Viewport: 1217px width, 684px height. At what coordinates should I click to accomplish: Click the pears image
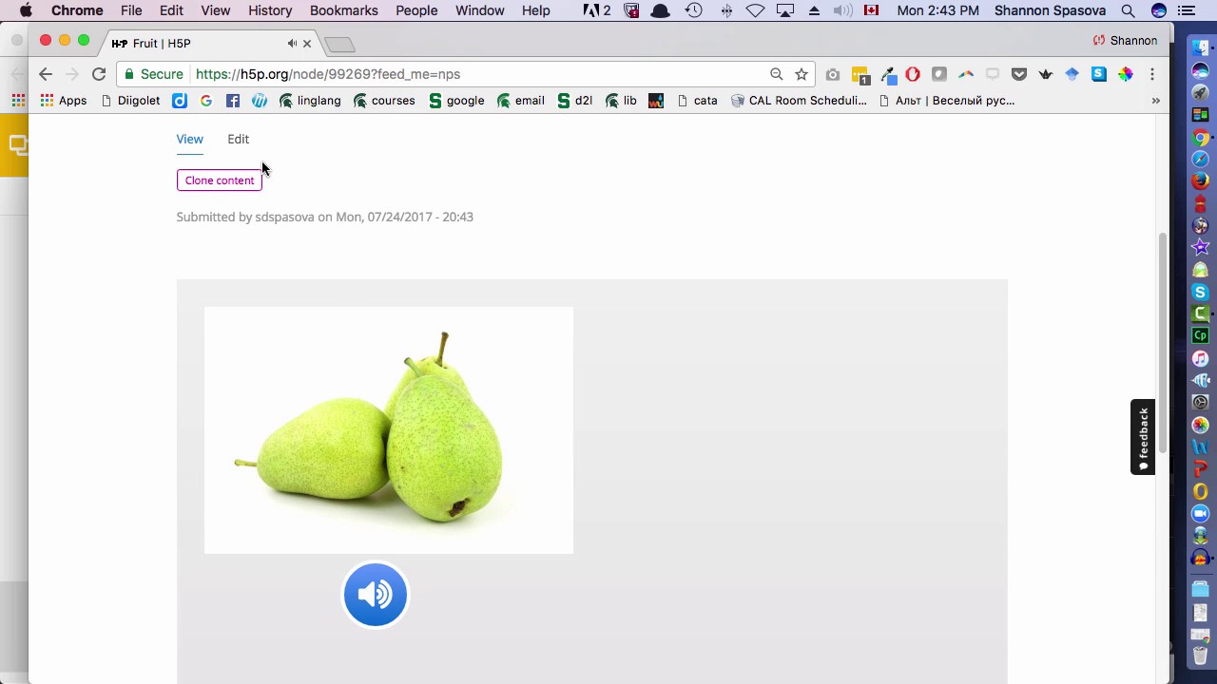[389, 430]
